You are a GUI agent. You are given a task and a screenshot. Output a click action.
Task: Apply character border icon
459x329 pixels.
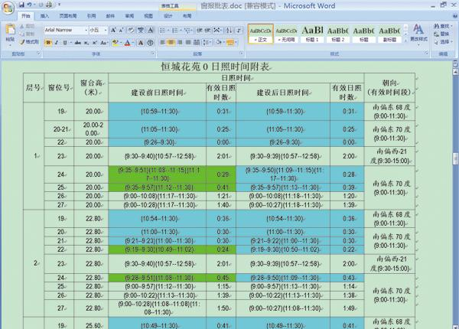click(151, 30)
